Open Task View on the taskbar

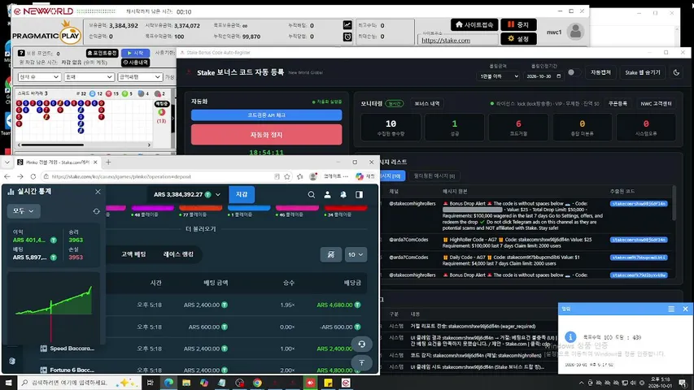[150, 383]
